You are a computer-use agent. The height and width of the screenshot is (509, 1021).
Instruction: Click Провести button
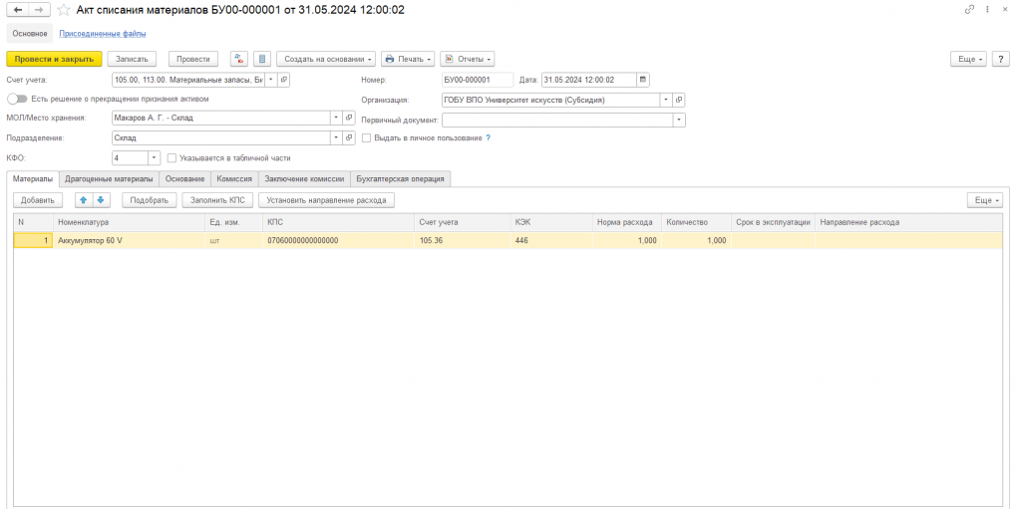tap(193, 59)
